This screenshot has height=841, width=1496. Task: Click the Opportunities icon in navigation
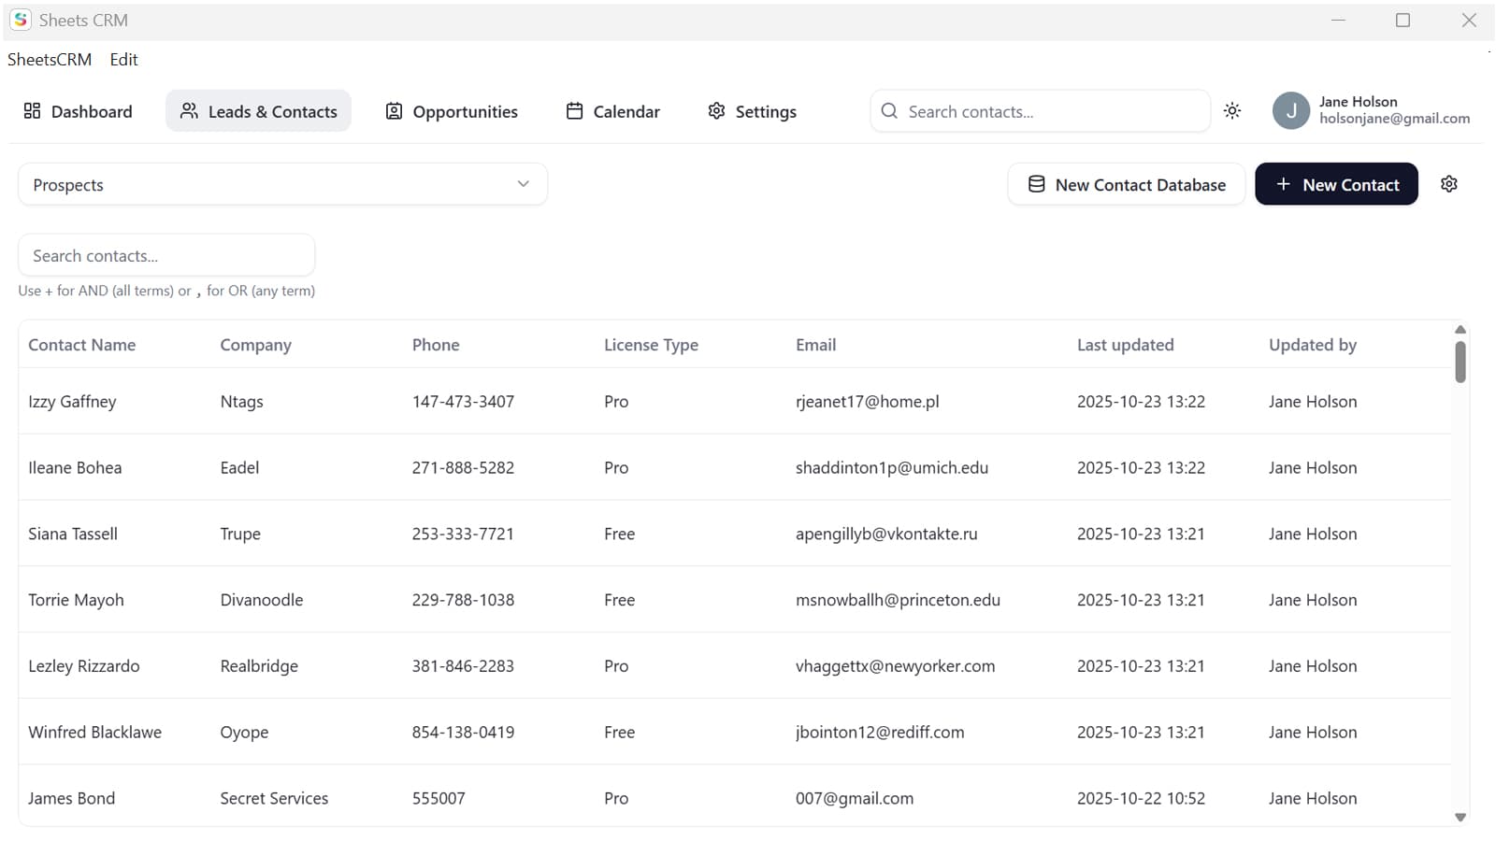pos(395,111)
